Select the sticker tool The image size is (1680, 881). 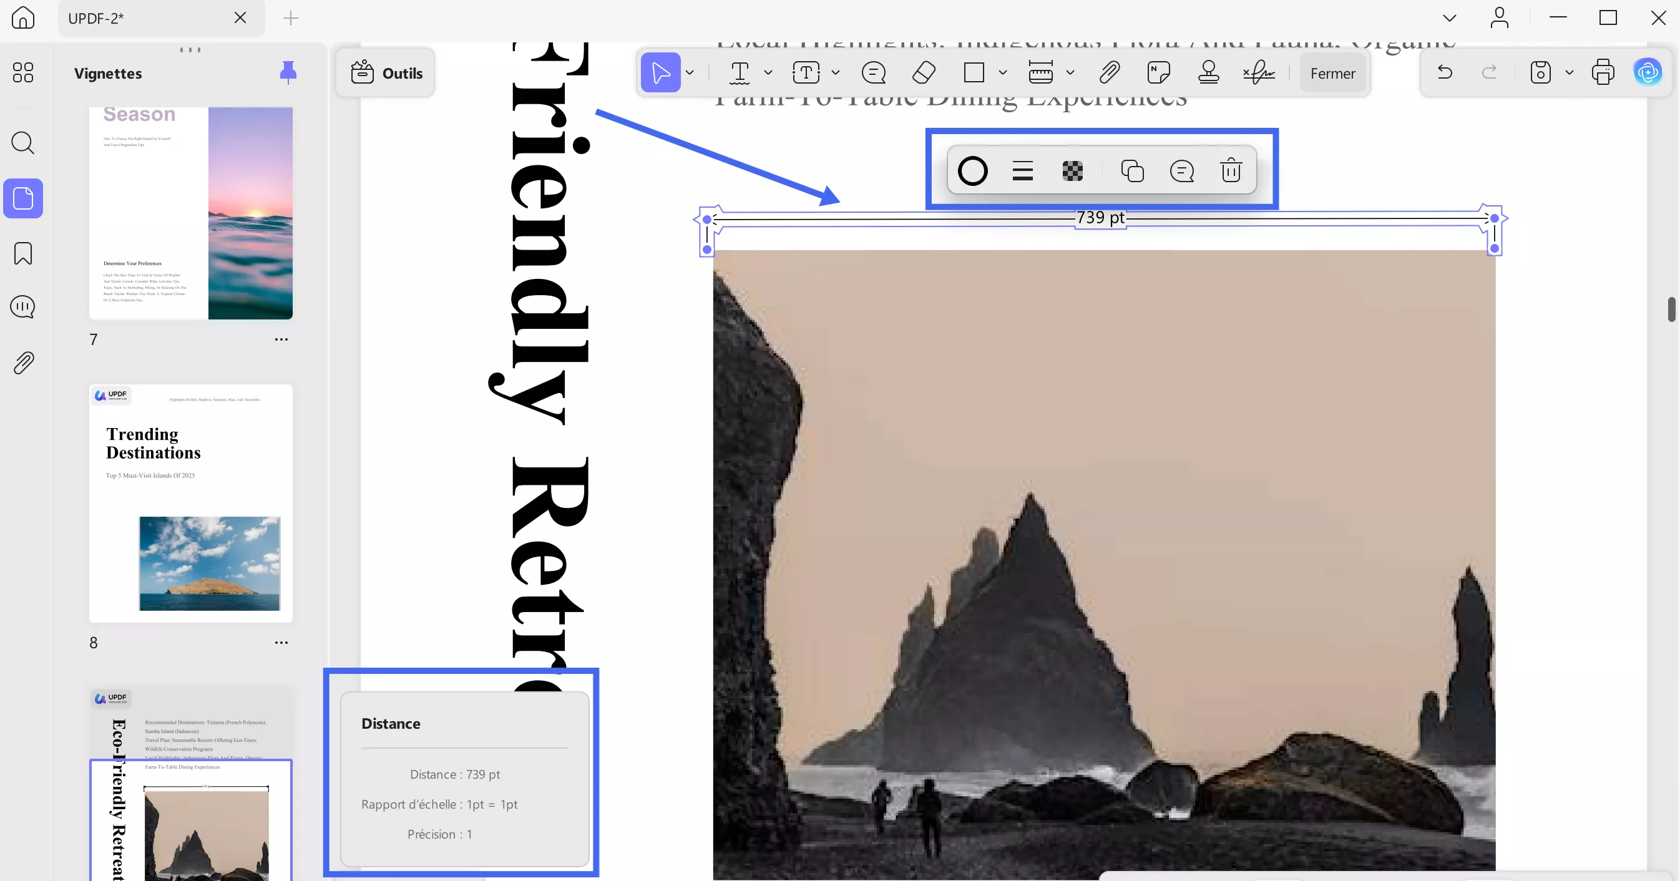click(x=1158, y=72)
